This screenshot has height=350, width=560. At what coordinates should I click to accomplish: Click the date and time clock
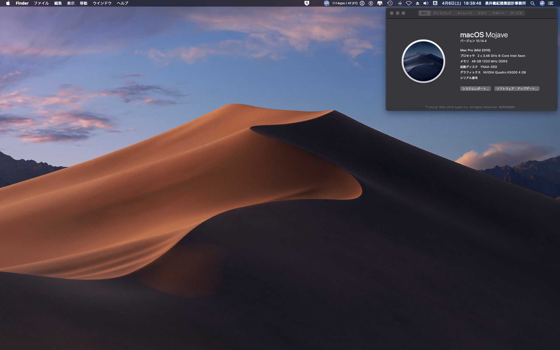click(x=461, y=3)
